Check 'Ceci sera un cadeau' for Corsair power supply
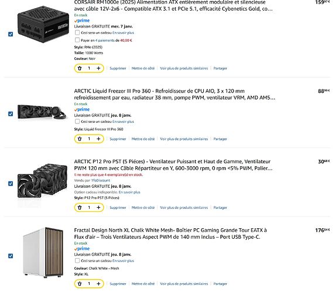 (x=77, y=33)
